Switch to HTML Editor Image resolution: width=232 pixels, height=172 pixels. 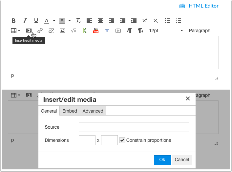(199, 6)
